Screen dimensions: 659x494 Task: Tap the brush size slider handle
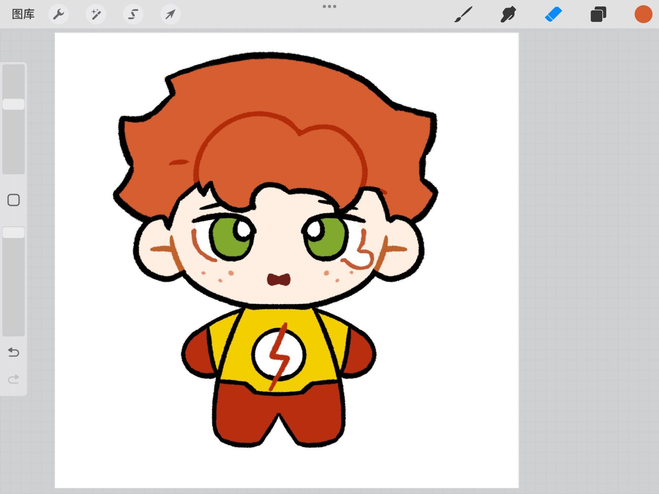14,104
